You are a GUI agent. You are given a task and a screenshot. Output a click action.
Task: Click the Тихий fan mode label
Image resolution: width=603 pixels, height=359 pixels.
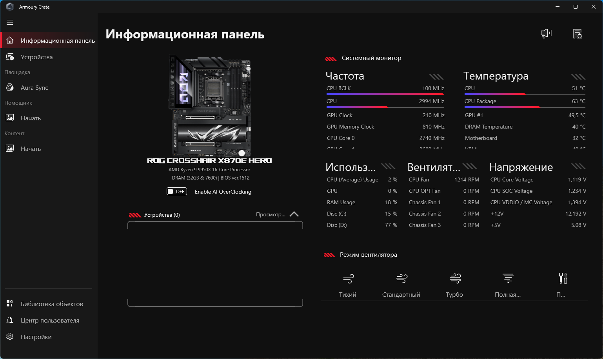point(348,295)
